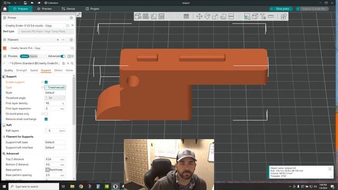Open the Bed type dropdown
The width and height of the screenshot is (338, 190).
coord(45,32)
